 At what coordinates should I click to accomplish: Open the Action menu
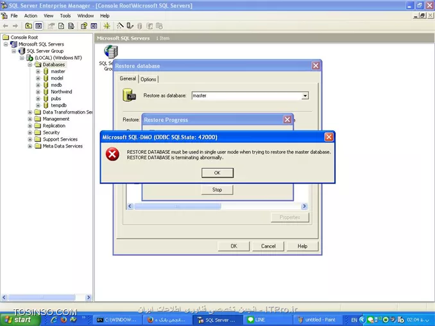pyautogui.click(x=31, y=16)
